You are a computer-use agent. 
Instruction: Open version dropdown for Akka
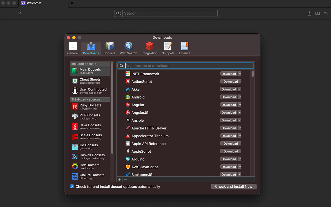pyautogui.click(x=240, y=89)
